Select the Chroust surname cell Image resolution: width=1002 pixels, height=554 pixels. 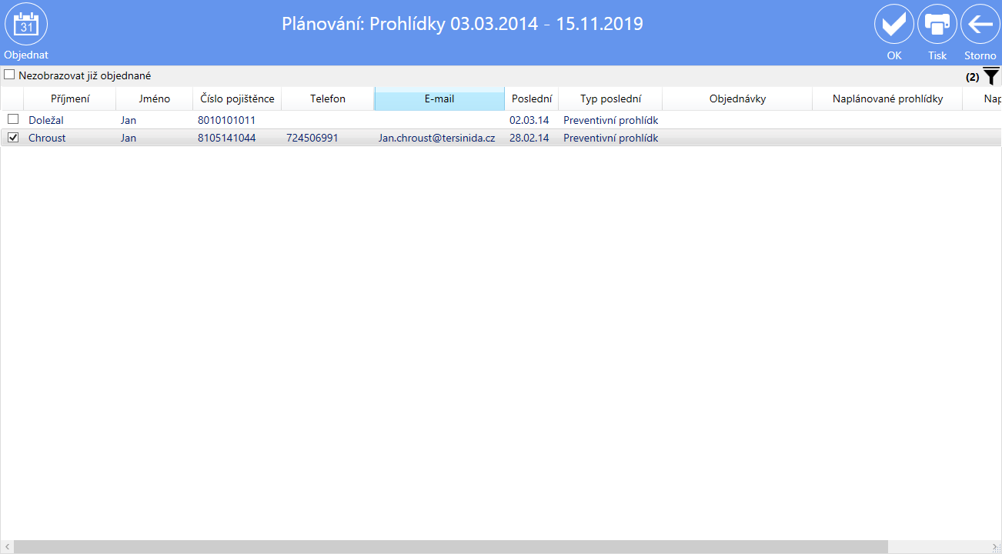47,138
